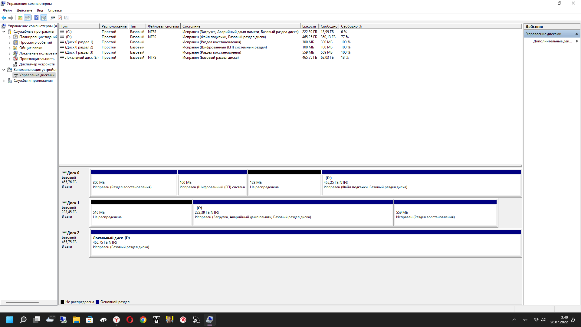The image size is (581, 327).
Task: Expand the Служебные программы tree item
Action: [x=4, y=31]
